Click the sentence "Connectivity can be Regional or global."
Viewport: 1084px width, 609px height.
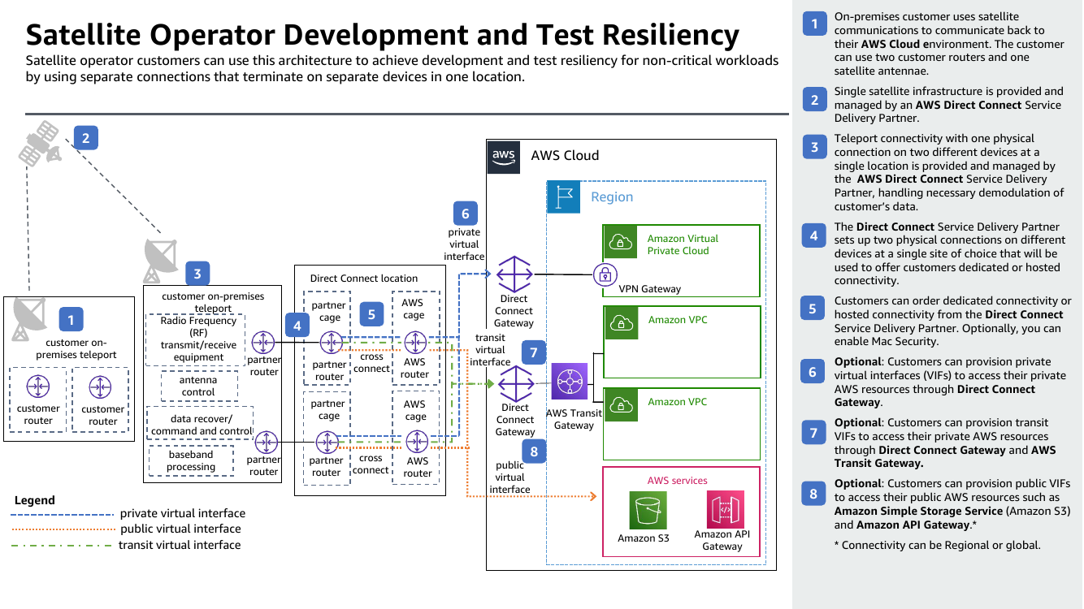pyautogui.click(x=937, y=545)
